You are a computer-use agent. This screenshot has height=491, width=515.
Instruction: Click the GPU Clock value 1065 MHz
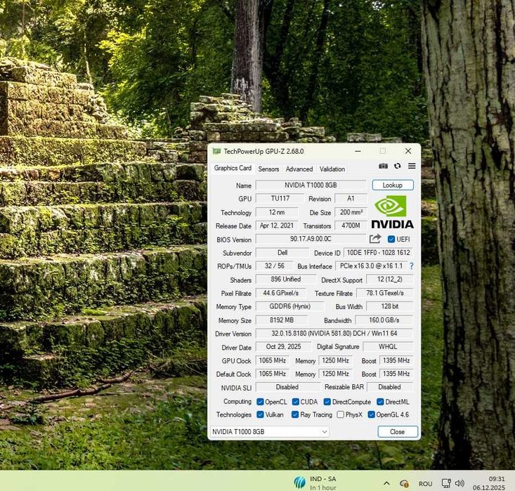point(273,360)
